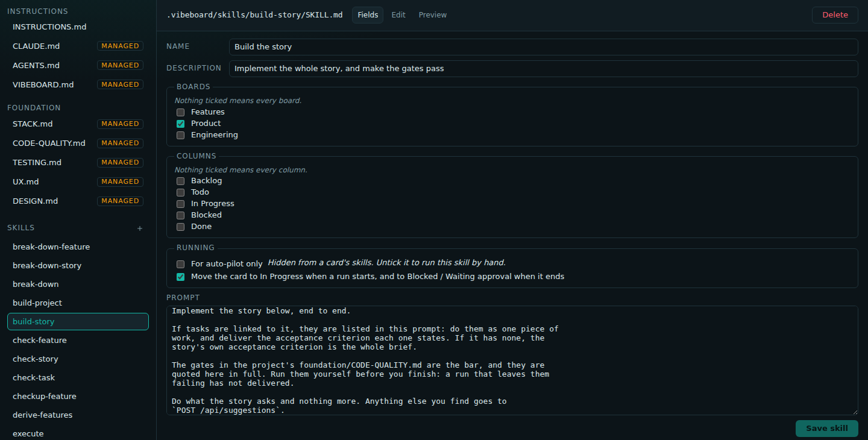Screen dimensions: 868x440
Task: Select the checkup-feature skill
Action: click(x=78, y=397)
